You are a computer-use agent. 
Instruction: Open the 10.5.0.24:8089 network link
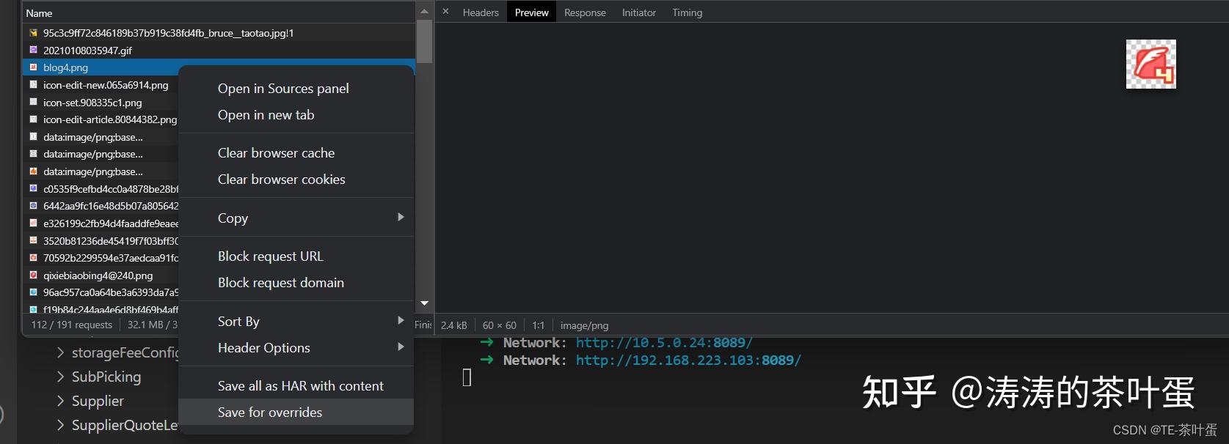coord(664,343)
